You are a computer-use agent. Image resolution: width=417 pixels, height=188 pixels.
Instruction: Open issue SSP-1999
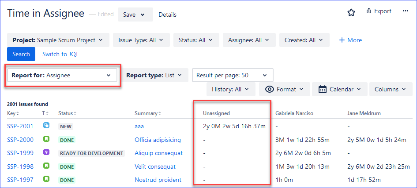tap(20, 153)
